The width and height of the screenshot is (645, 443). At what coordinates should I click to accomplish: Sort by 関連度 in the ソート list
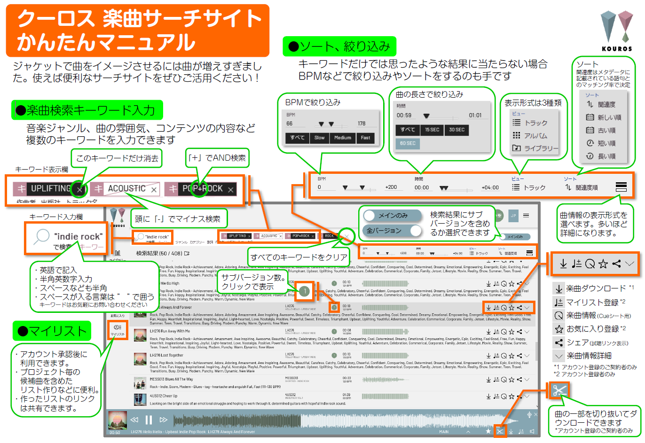click(x=601, y=105)
